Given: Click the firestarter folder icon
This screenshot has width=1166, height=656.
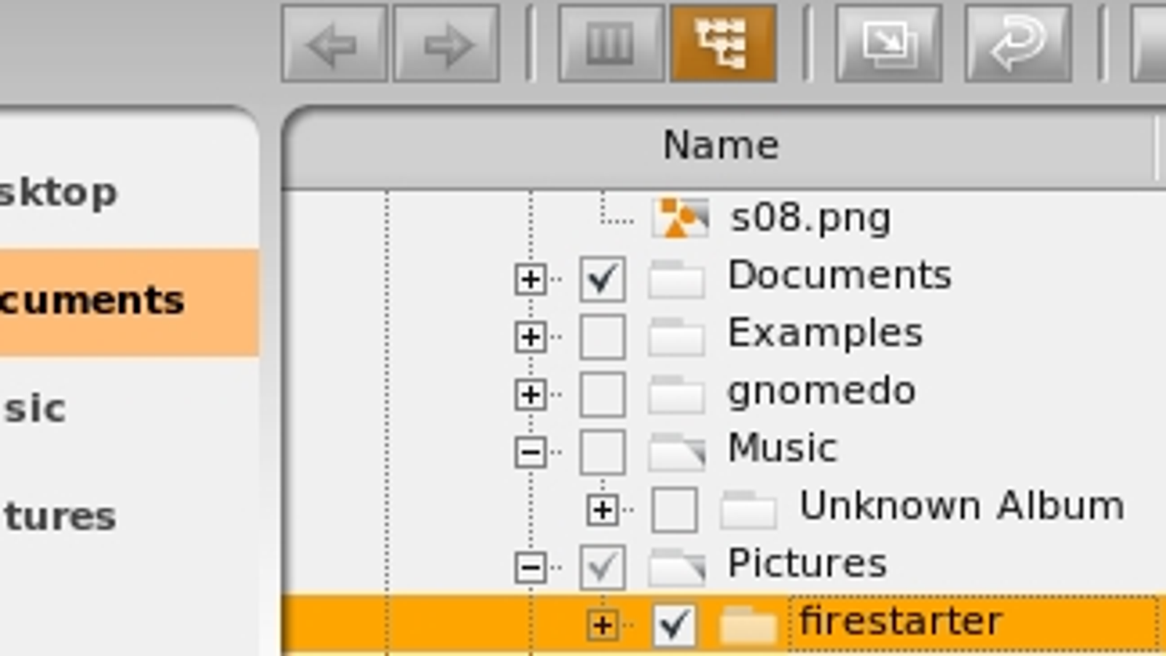Looking at the screenshot, I should (x=748, y=625).
